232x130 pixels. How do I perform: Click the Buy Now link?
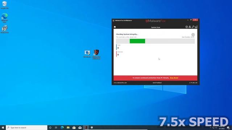click(174, 78)
